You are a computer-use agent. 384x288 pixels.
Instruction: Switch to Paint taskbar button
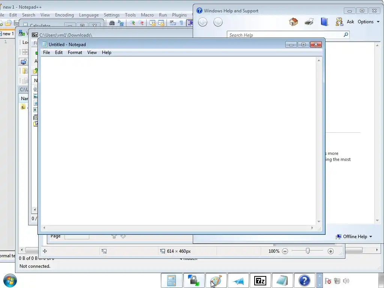click(x=216, y=280)
